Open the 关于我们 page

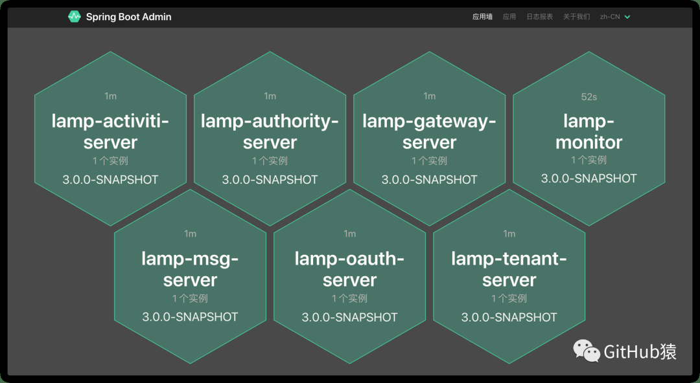point(576,17)
